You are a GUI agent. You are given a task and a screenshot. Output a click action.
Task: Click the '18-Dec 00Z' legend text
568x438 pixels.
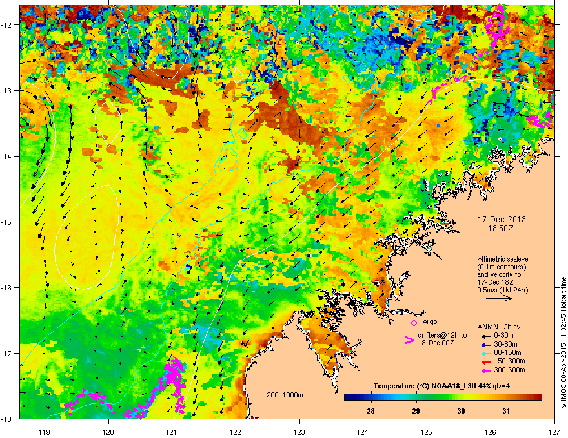(x=436, y=343)
